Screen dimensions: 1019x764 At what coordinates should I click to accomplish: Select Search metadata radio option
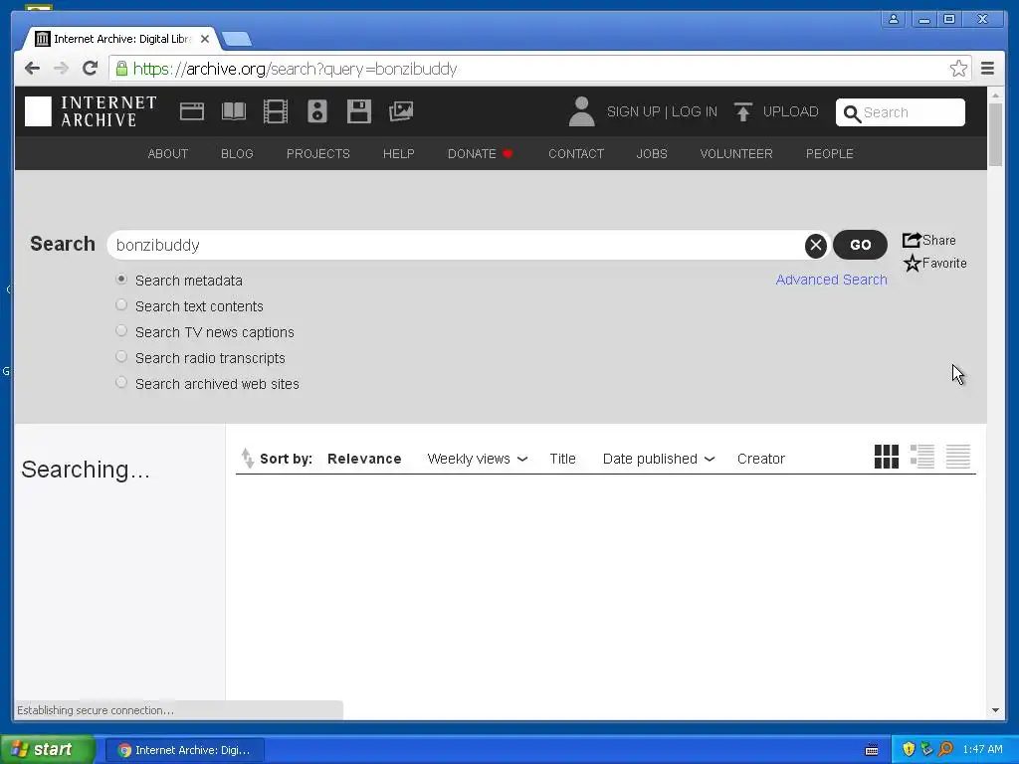(x=120, y=280)
